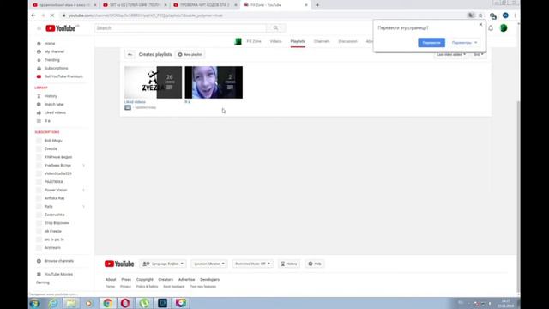Open the Location: Ukraine dropdown in footer
The width and height of the screenshot is (549, 309).
tap(209, 264)
